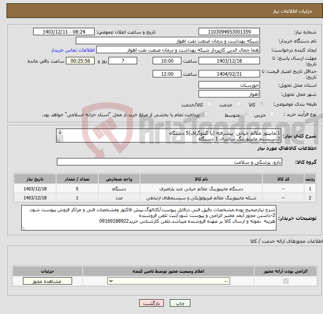323x314 pixels.
Task: Click quantity 5 in row 1
Action: click(x=77, y=189)
